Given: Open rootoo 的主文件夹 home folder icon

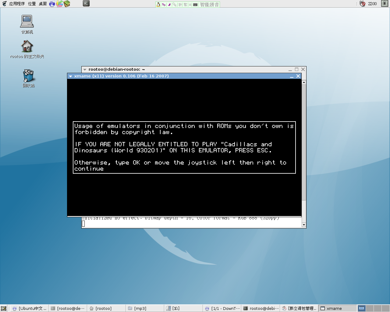Looking at the screenshot, I should tap(27, 49).
